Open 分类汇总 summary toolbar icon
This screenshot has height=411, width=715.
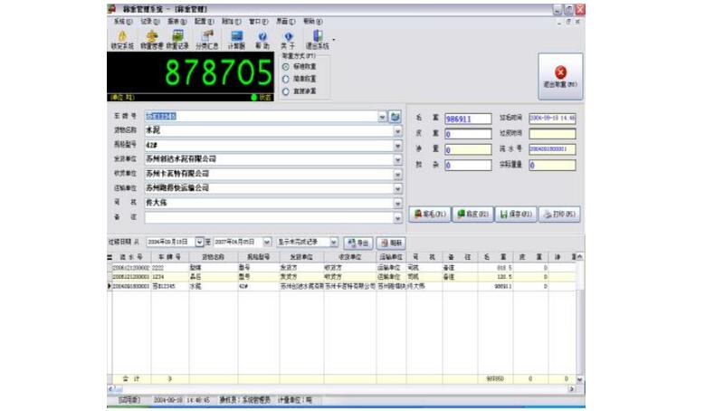click(x=207, y=40)
